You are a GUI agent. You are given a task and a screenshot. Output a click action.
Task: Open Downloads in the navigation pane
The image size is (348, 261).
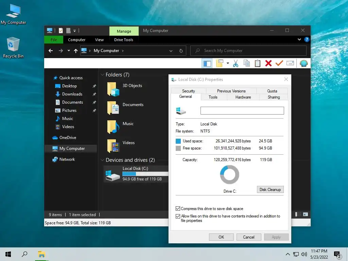tap(72, 94)
